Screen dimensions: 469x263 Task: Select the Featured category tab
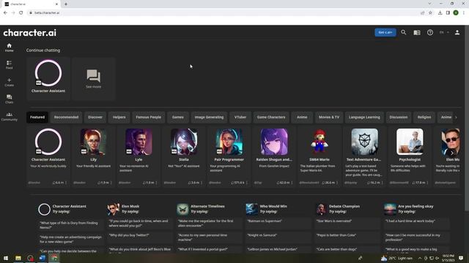pos(37,117)
